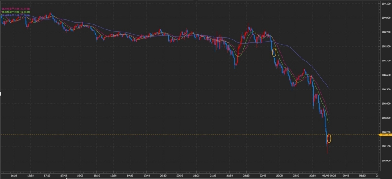Click the 20:38 time axis label

pos(180,176)
